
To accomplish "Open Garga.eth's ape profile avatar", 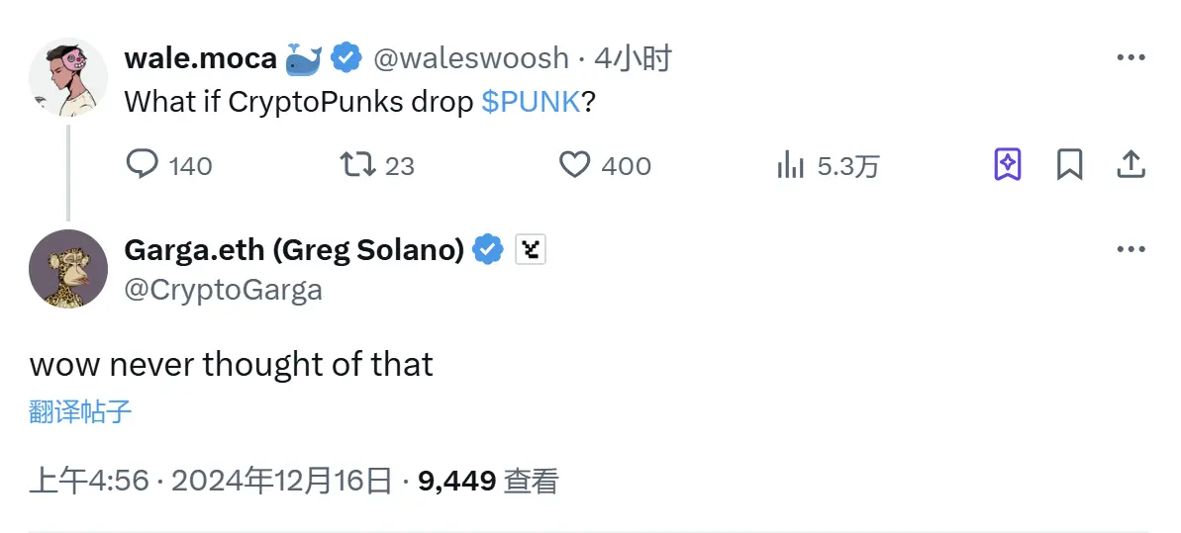I will (68, 269).
